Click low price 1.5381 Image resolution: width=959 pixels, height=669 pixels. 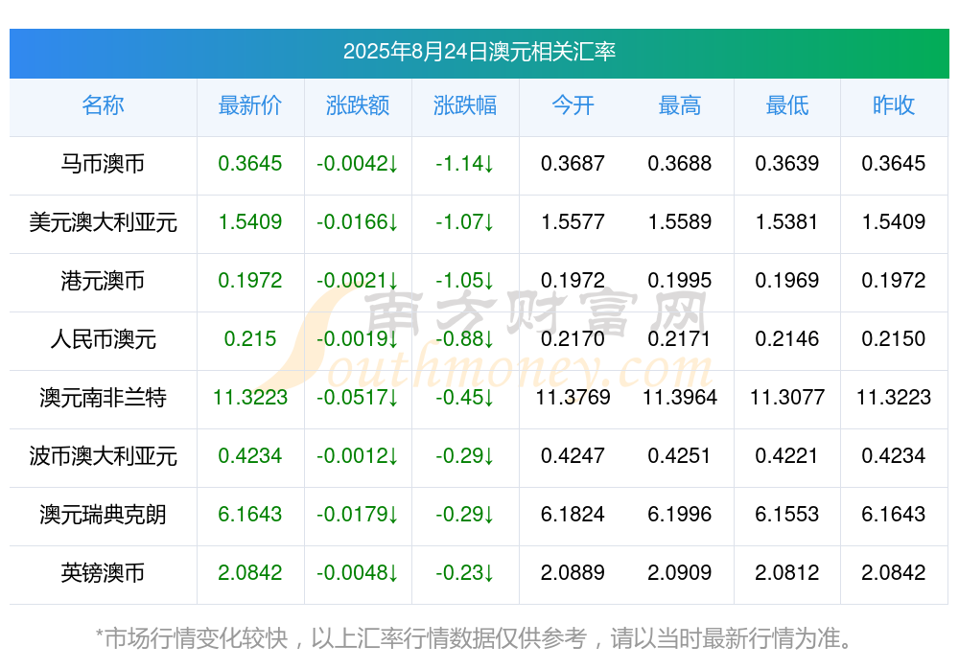787,222
